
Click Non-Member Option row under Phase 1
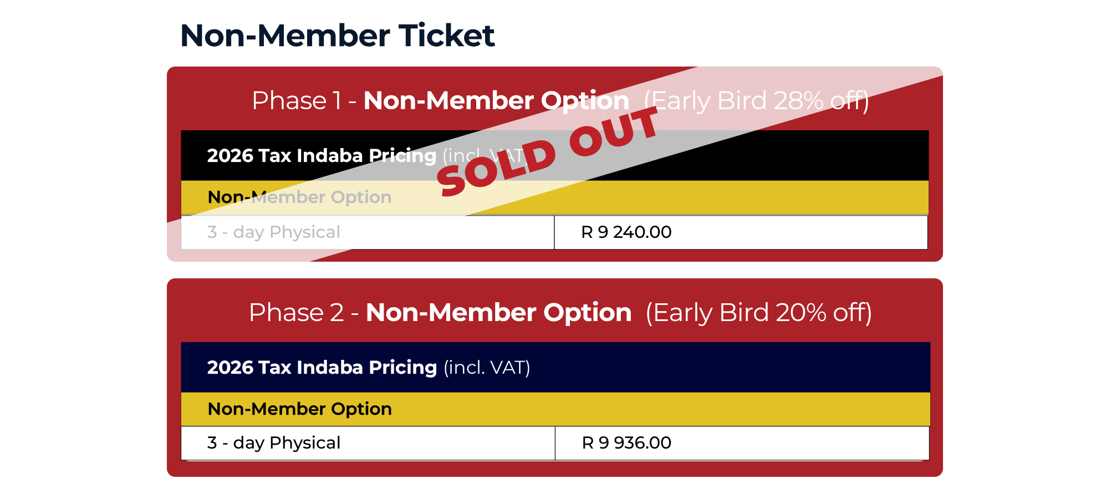pos(299,197)
